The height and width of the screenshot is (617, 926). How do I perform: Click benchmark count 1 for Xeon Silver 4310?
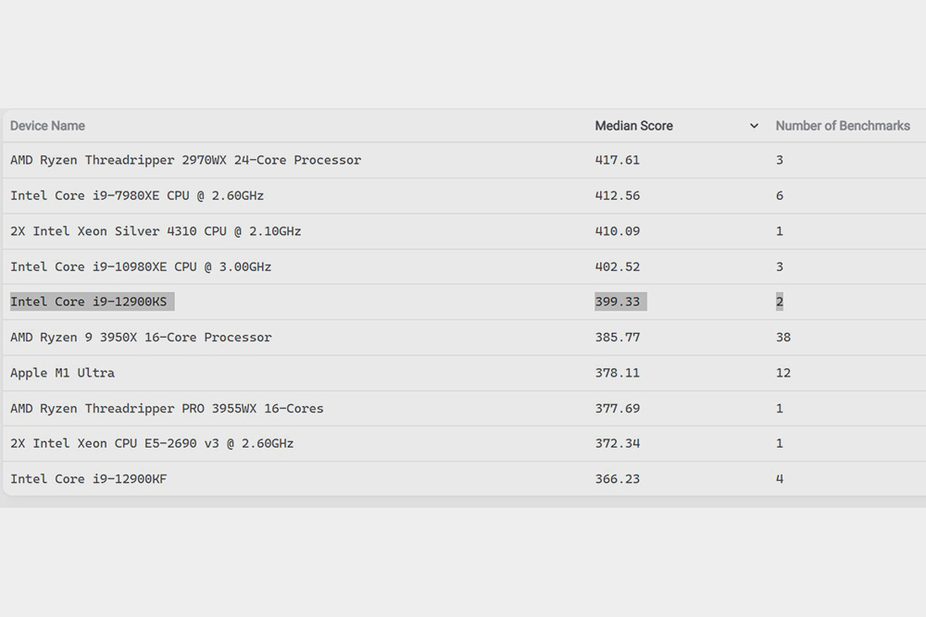(780, 230)
